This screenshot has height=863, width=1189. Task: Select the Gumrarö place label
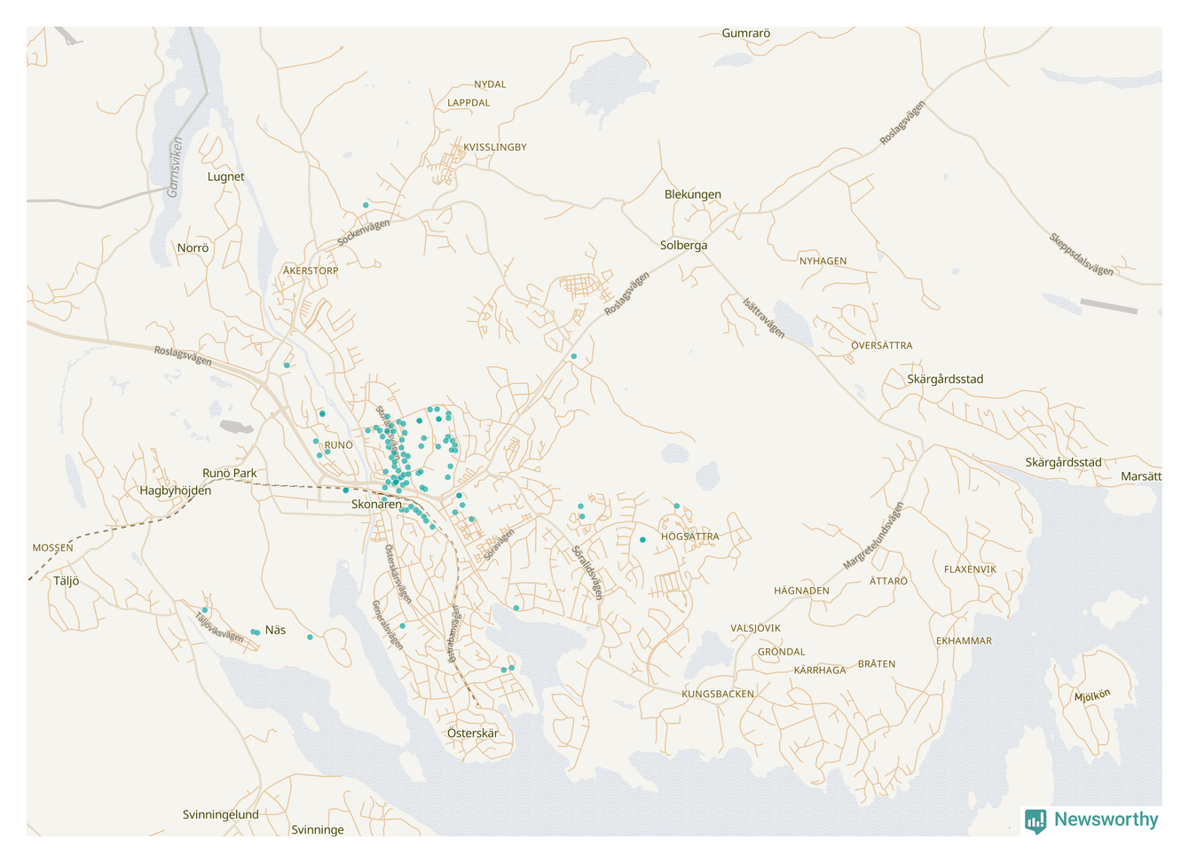(745, 34)
